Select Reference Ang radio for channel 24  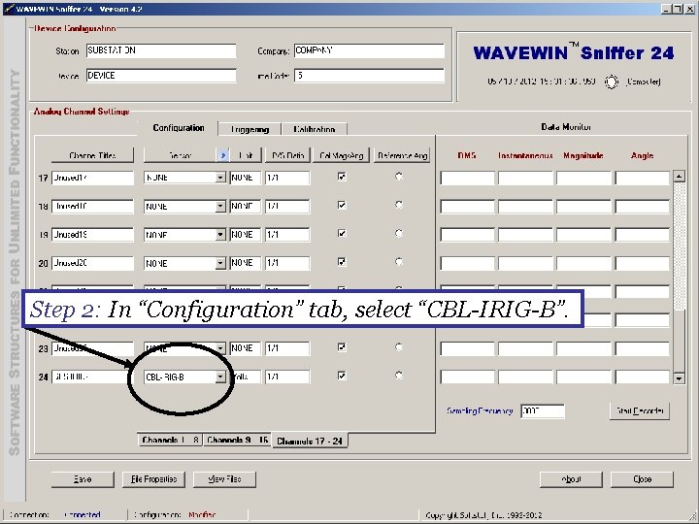tap(399, 376)
